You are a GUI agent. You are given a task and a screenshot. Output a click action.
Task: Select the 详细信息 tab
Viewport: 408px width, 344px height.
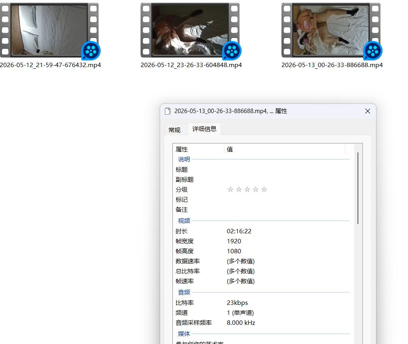coord(204,129)
